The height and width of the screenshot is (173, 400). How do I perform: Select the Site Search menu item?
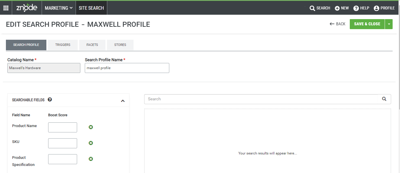(91, 8)
